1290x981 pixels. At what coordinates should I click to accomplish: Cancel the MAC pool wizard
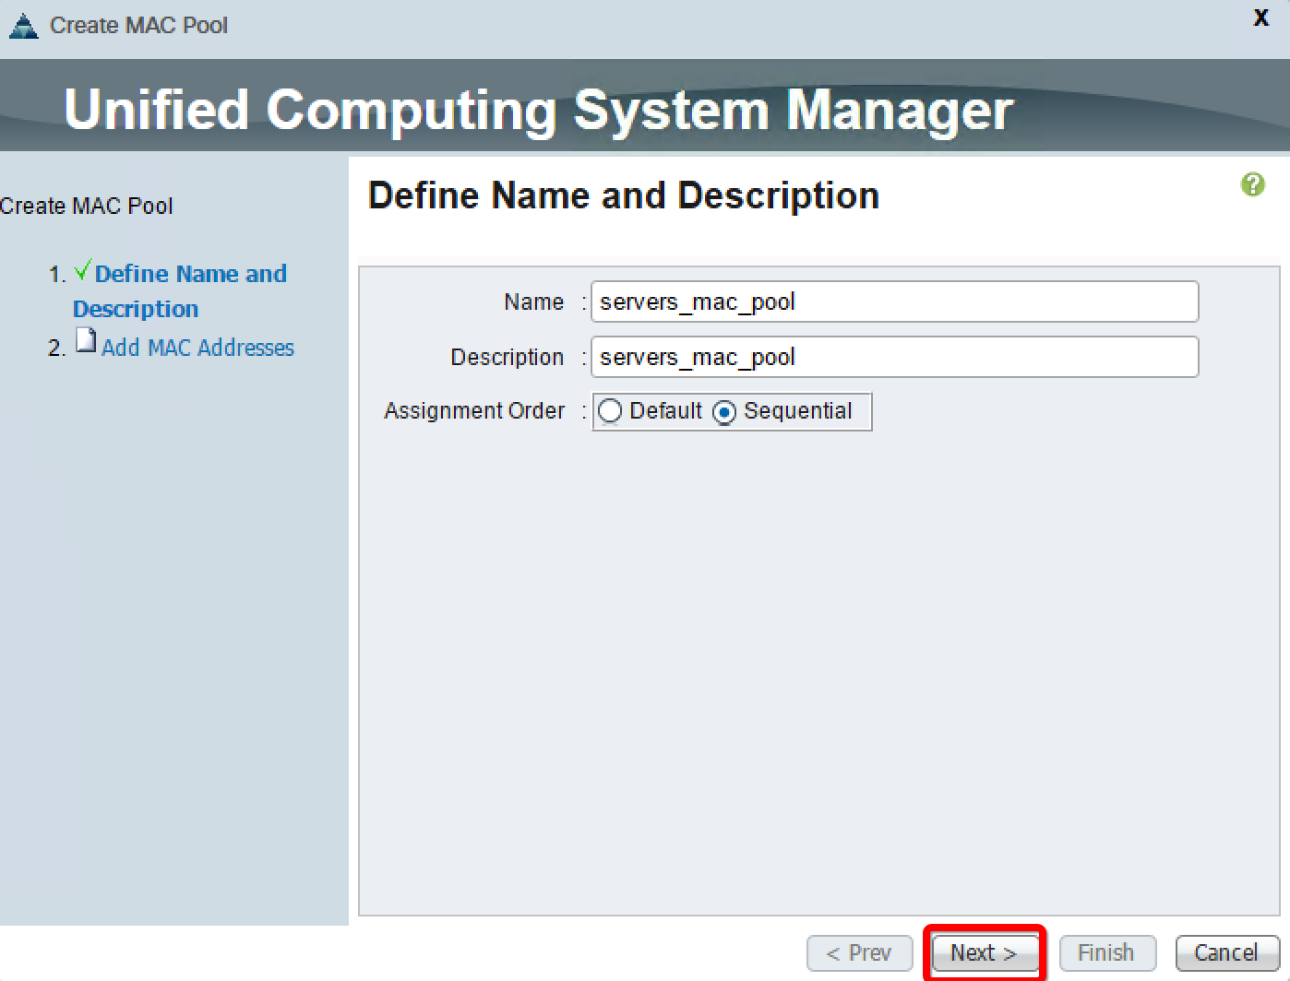point(1226,952)
